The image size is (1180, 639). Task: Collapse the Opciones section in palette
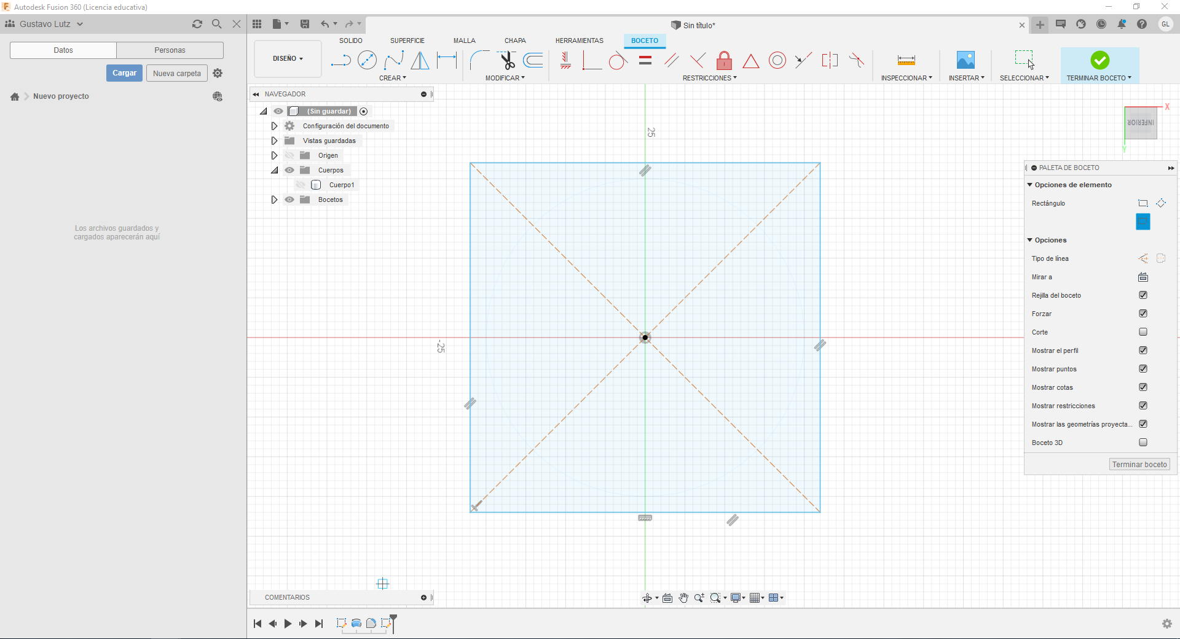[x=1029, y=240]
